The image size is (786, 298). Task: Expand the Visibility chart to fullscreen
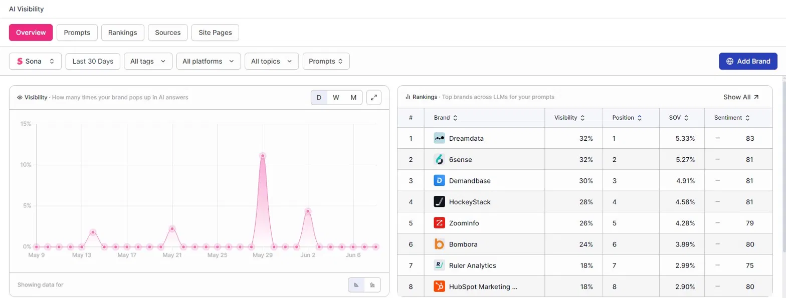click(x=374, y=98)
